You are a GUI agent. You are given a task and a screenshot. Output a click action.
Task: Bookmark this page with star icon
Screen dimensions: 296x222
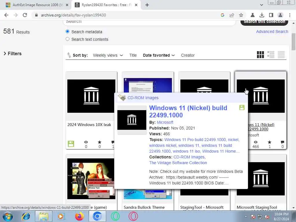coord(241,15)
